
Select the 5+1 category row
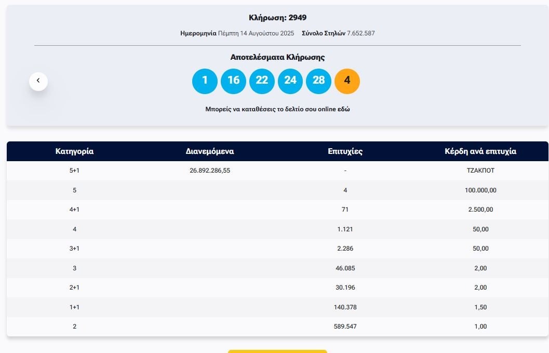74,171
